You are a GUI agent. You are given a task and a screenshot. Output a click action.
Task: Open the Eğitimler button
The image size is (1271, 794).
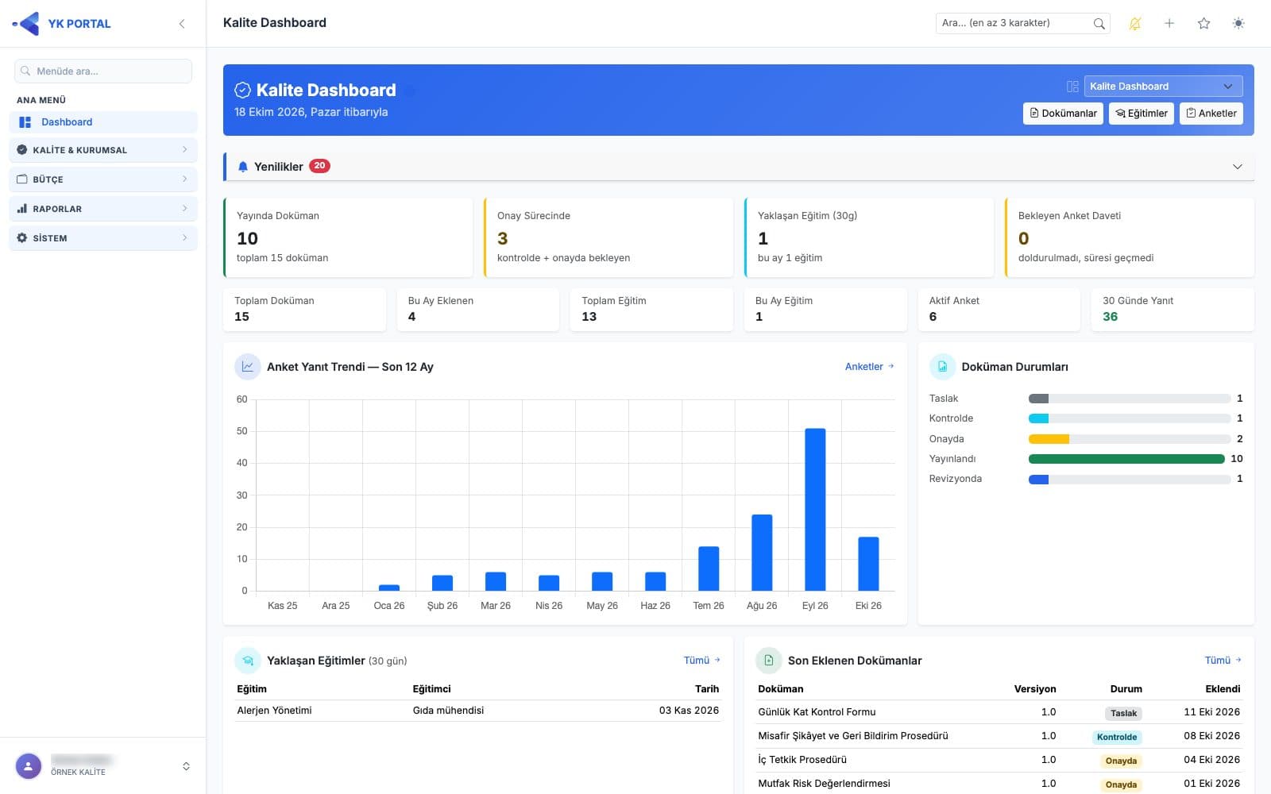tap(1142, 114)
